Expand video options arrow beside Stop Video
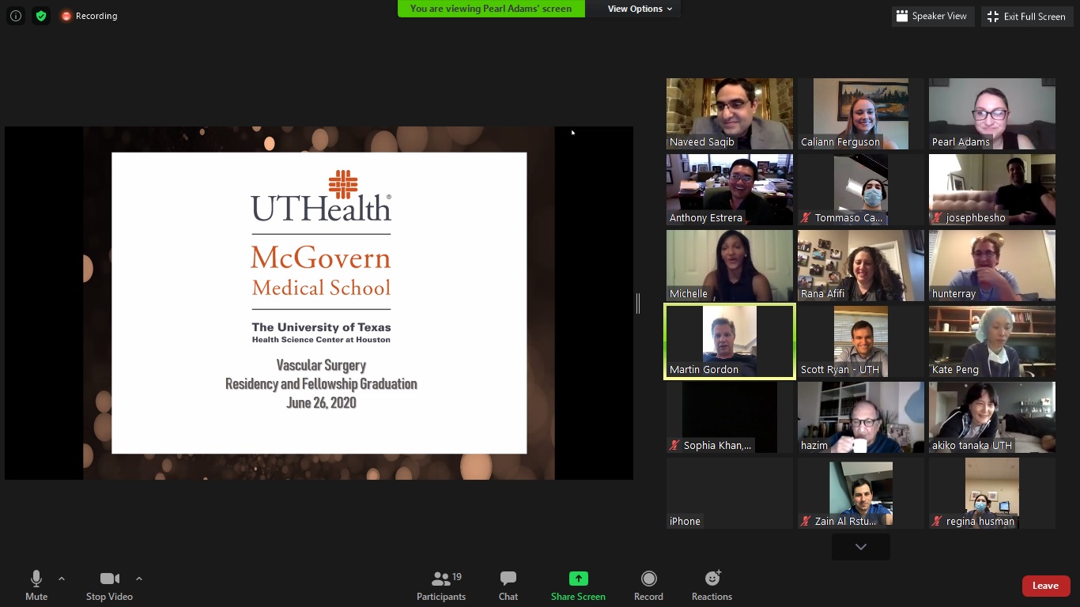 (x=139, y=579)
